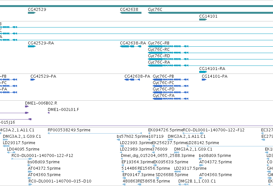The height and width of the screenshot is (186, 273).
Task: Click the RC0-DL0001-140700-015-D10 label
Action: [60, 181]
